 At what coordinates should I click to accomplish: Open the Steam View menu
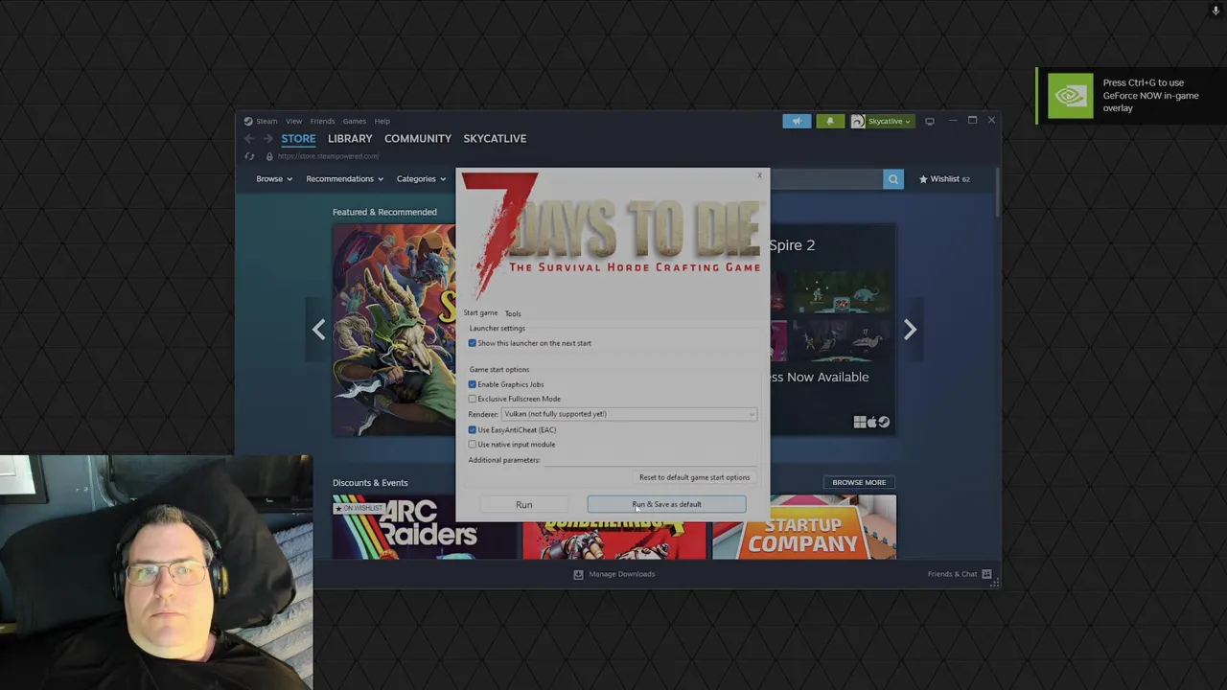[293, 121]
